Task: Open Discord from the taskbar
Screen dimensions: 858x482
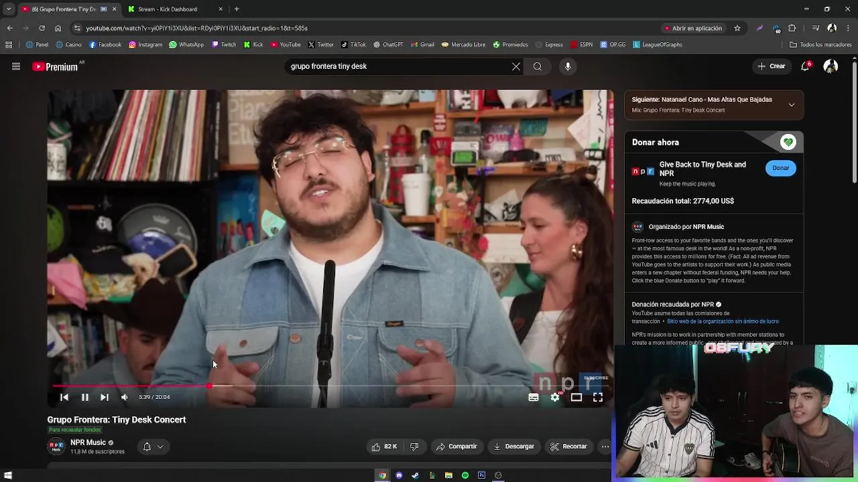Action: (399, 475)
